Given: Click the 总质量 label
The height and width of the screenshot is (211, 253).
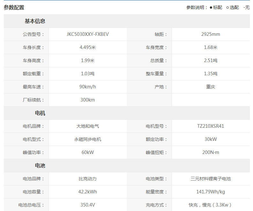Looking at the screenshot, I should [159, 61].
